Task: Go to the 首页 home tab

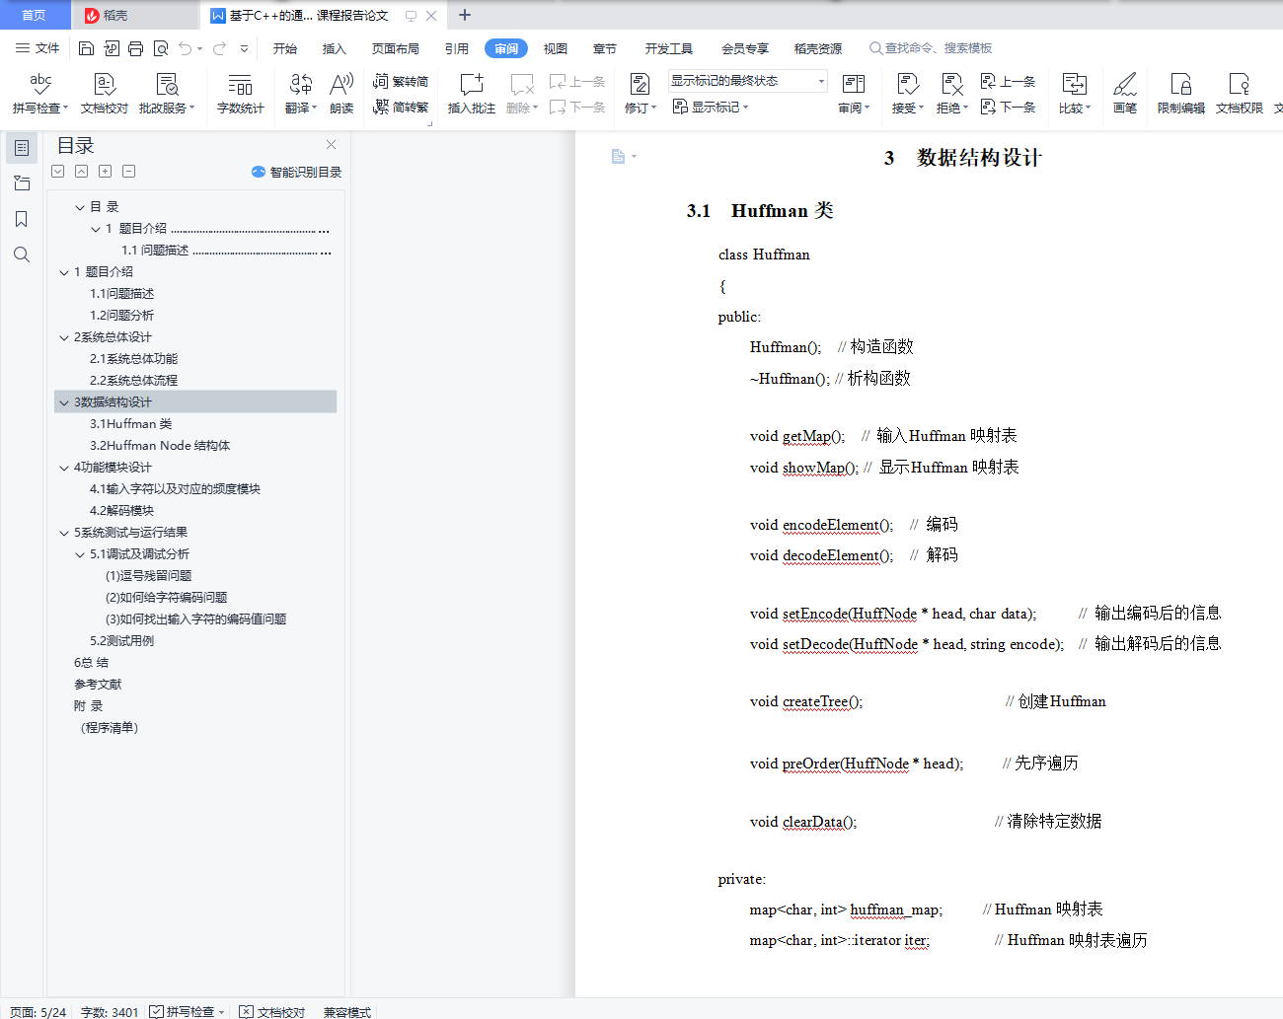Action: tap(34, 15)
